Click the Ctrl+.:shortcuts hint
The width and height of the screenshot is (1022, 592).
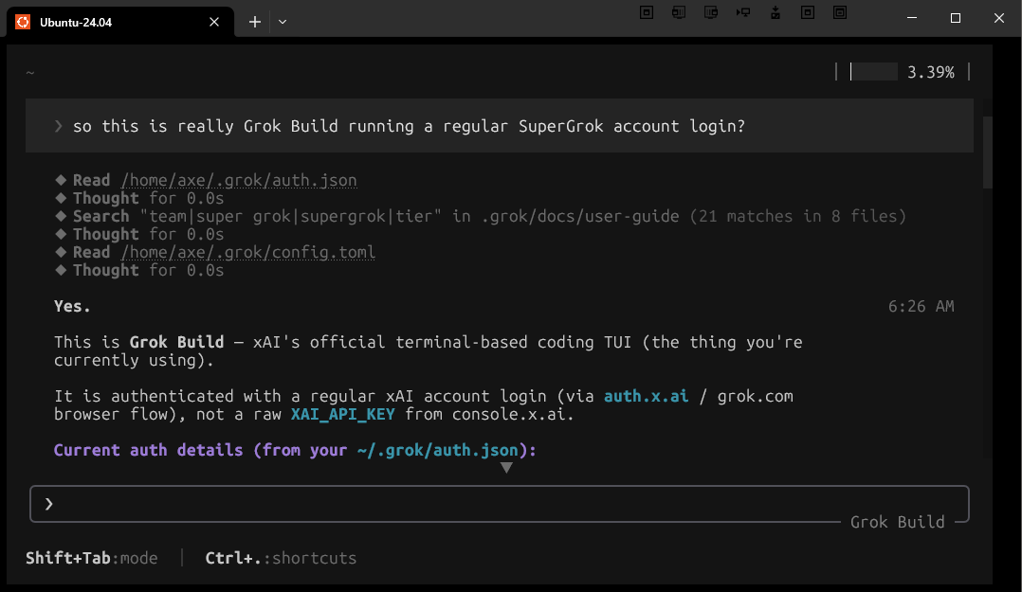(281, 558)
